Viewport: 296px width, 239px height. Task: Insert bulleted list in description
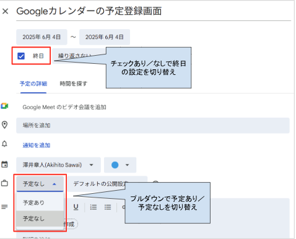108,207
